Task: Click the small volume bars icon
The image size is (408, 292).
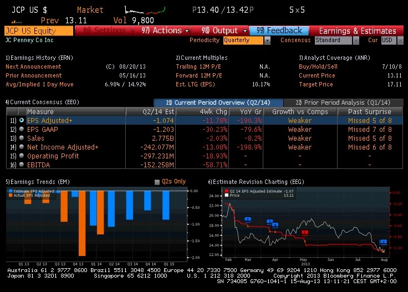Action: tap(17, 22)
